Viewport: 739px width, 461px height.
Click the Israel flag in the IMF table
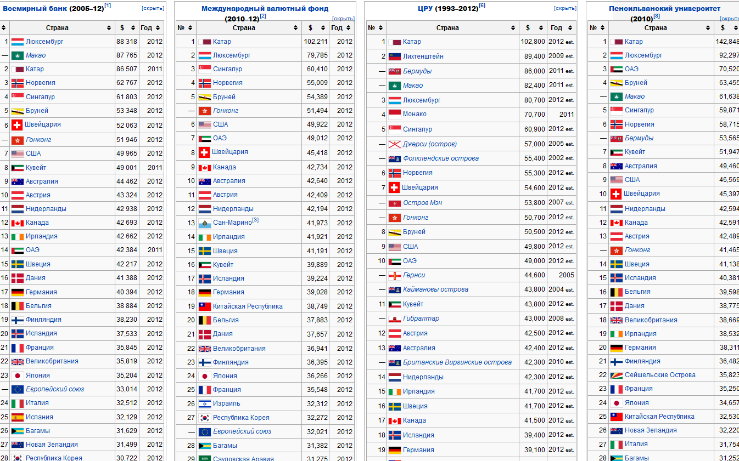204,404
